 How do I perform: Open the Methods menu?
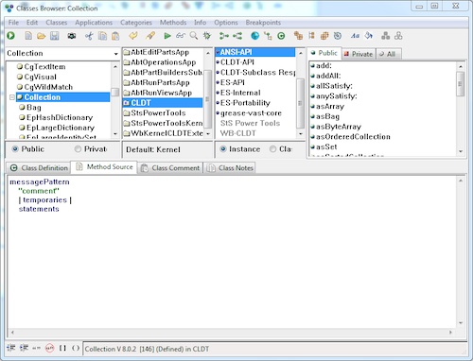(173, 23)
